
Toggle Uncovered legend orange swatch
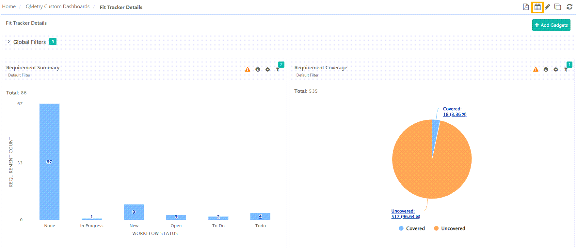[x=436, y=228]
